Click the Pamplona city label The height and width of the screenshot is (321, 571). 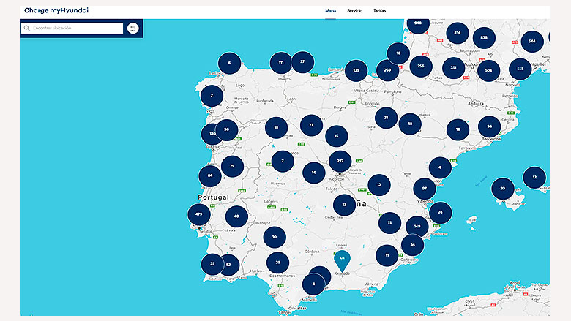[392, 91]
